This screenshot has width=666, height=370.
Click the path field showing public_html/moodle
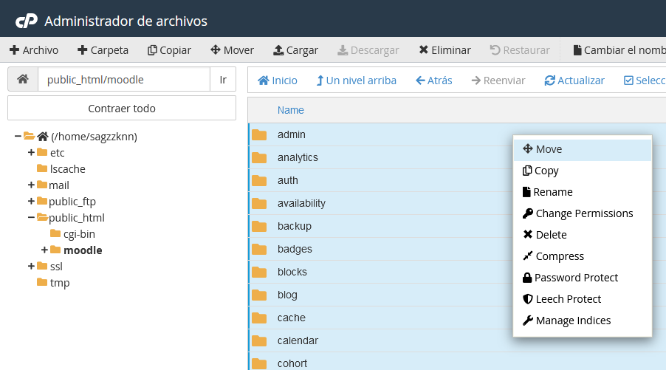[124, 80]
